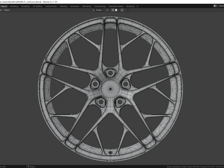Open the Animation workspace tab
The image size is (224, 168).
pos(75,7)
